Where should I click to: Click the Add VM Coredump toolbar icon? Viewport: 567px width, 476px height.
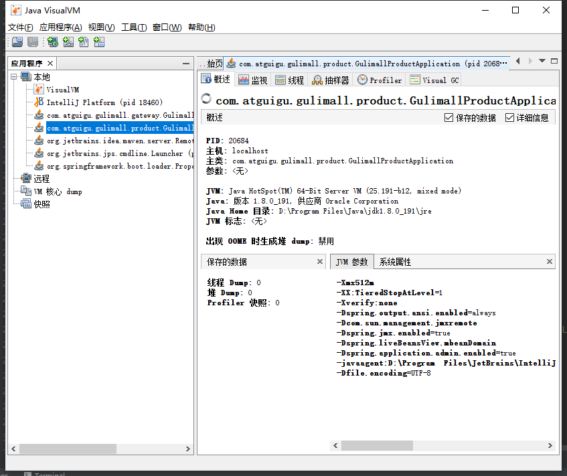click(84, 42)
